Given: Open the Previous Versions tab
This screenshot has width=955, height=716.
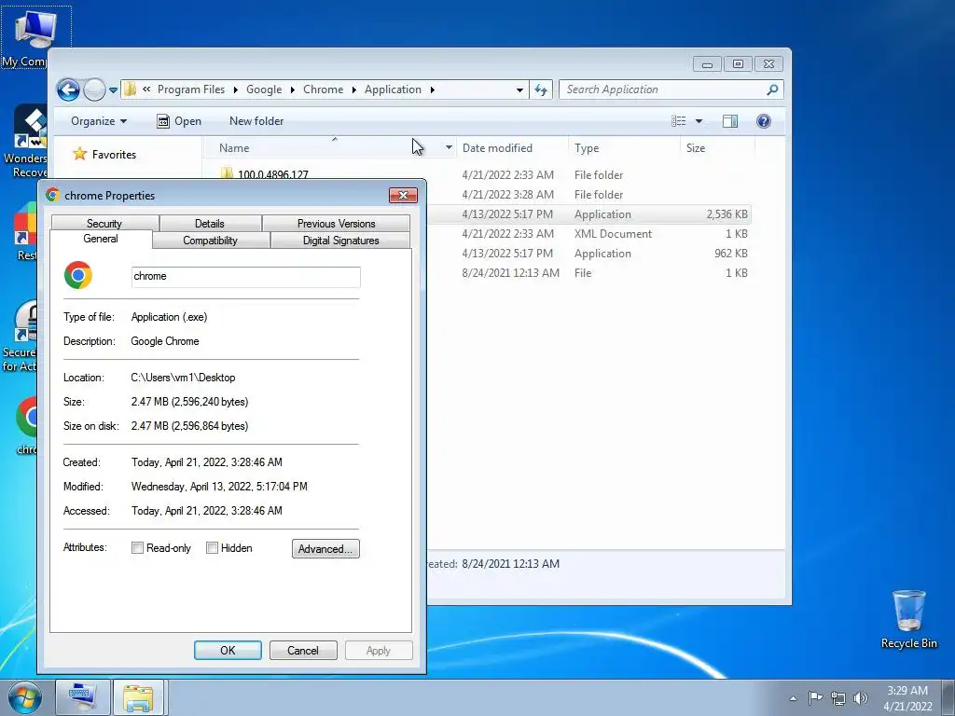Looking at the screenshot, I should 336,224.
